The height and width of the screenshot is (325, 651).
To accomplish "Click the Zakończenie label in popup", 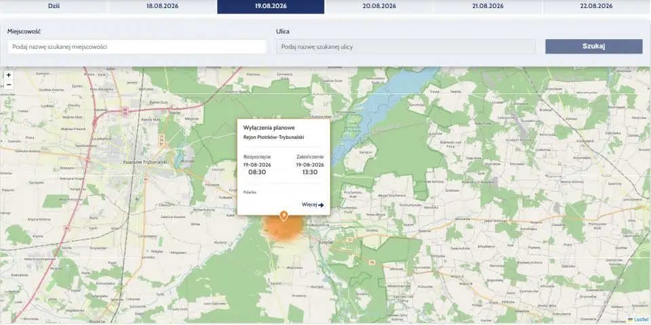I will coord(310,156).
